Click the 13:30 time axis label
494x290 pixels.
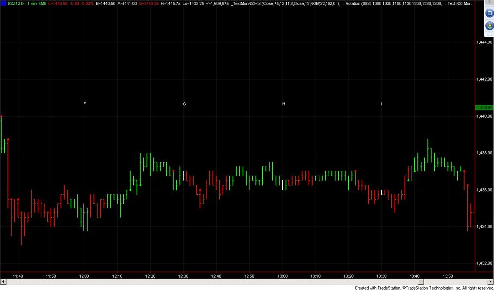point(381,276)
